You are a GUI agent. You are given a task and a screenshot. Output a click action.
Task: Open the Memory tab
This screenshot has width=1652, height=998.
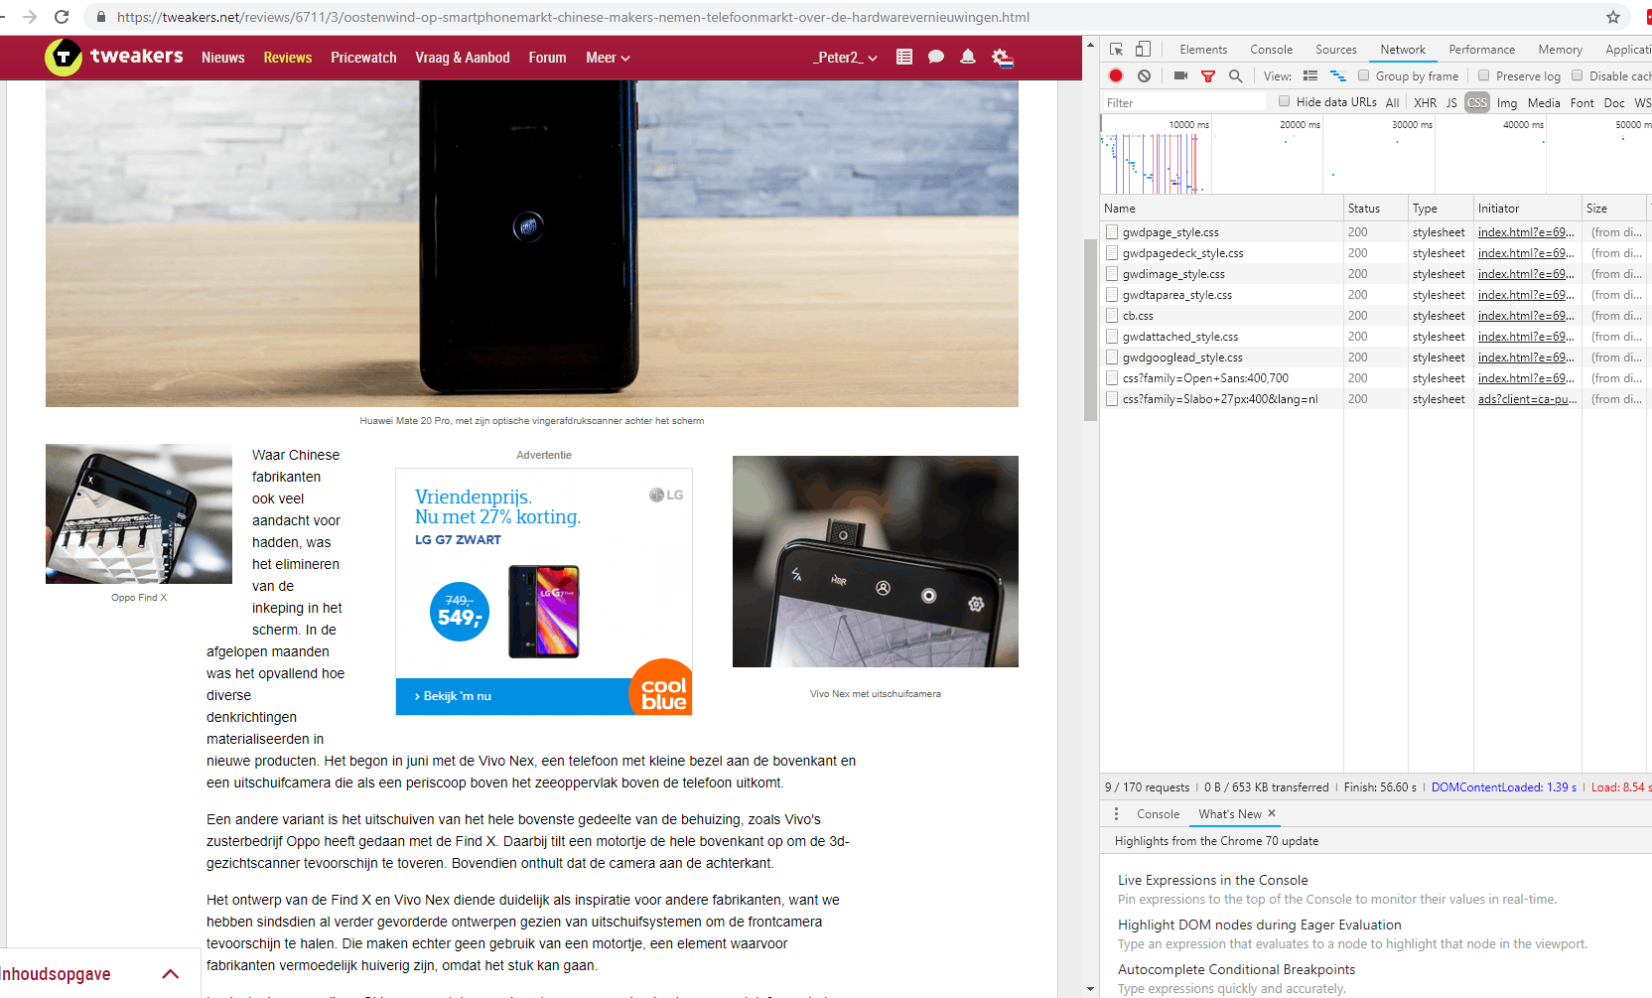pos(1560,50)
